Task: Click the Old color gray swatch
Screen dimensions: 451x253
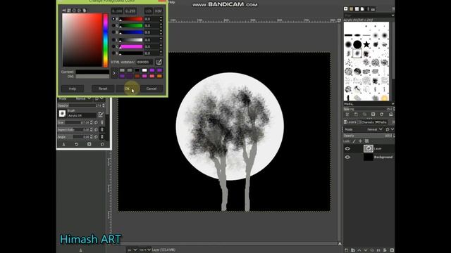Action: click(x=92, y=77)
